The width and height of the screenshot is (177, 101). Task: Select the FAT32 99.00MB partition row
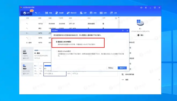pyautogui.click(x=68, y=24)
